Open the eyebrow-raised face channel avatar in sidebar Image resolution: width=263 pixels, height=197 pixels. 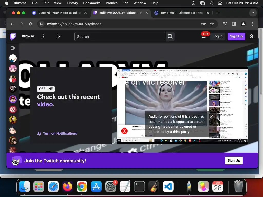[13, 130]
